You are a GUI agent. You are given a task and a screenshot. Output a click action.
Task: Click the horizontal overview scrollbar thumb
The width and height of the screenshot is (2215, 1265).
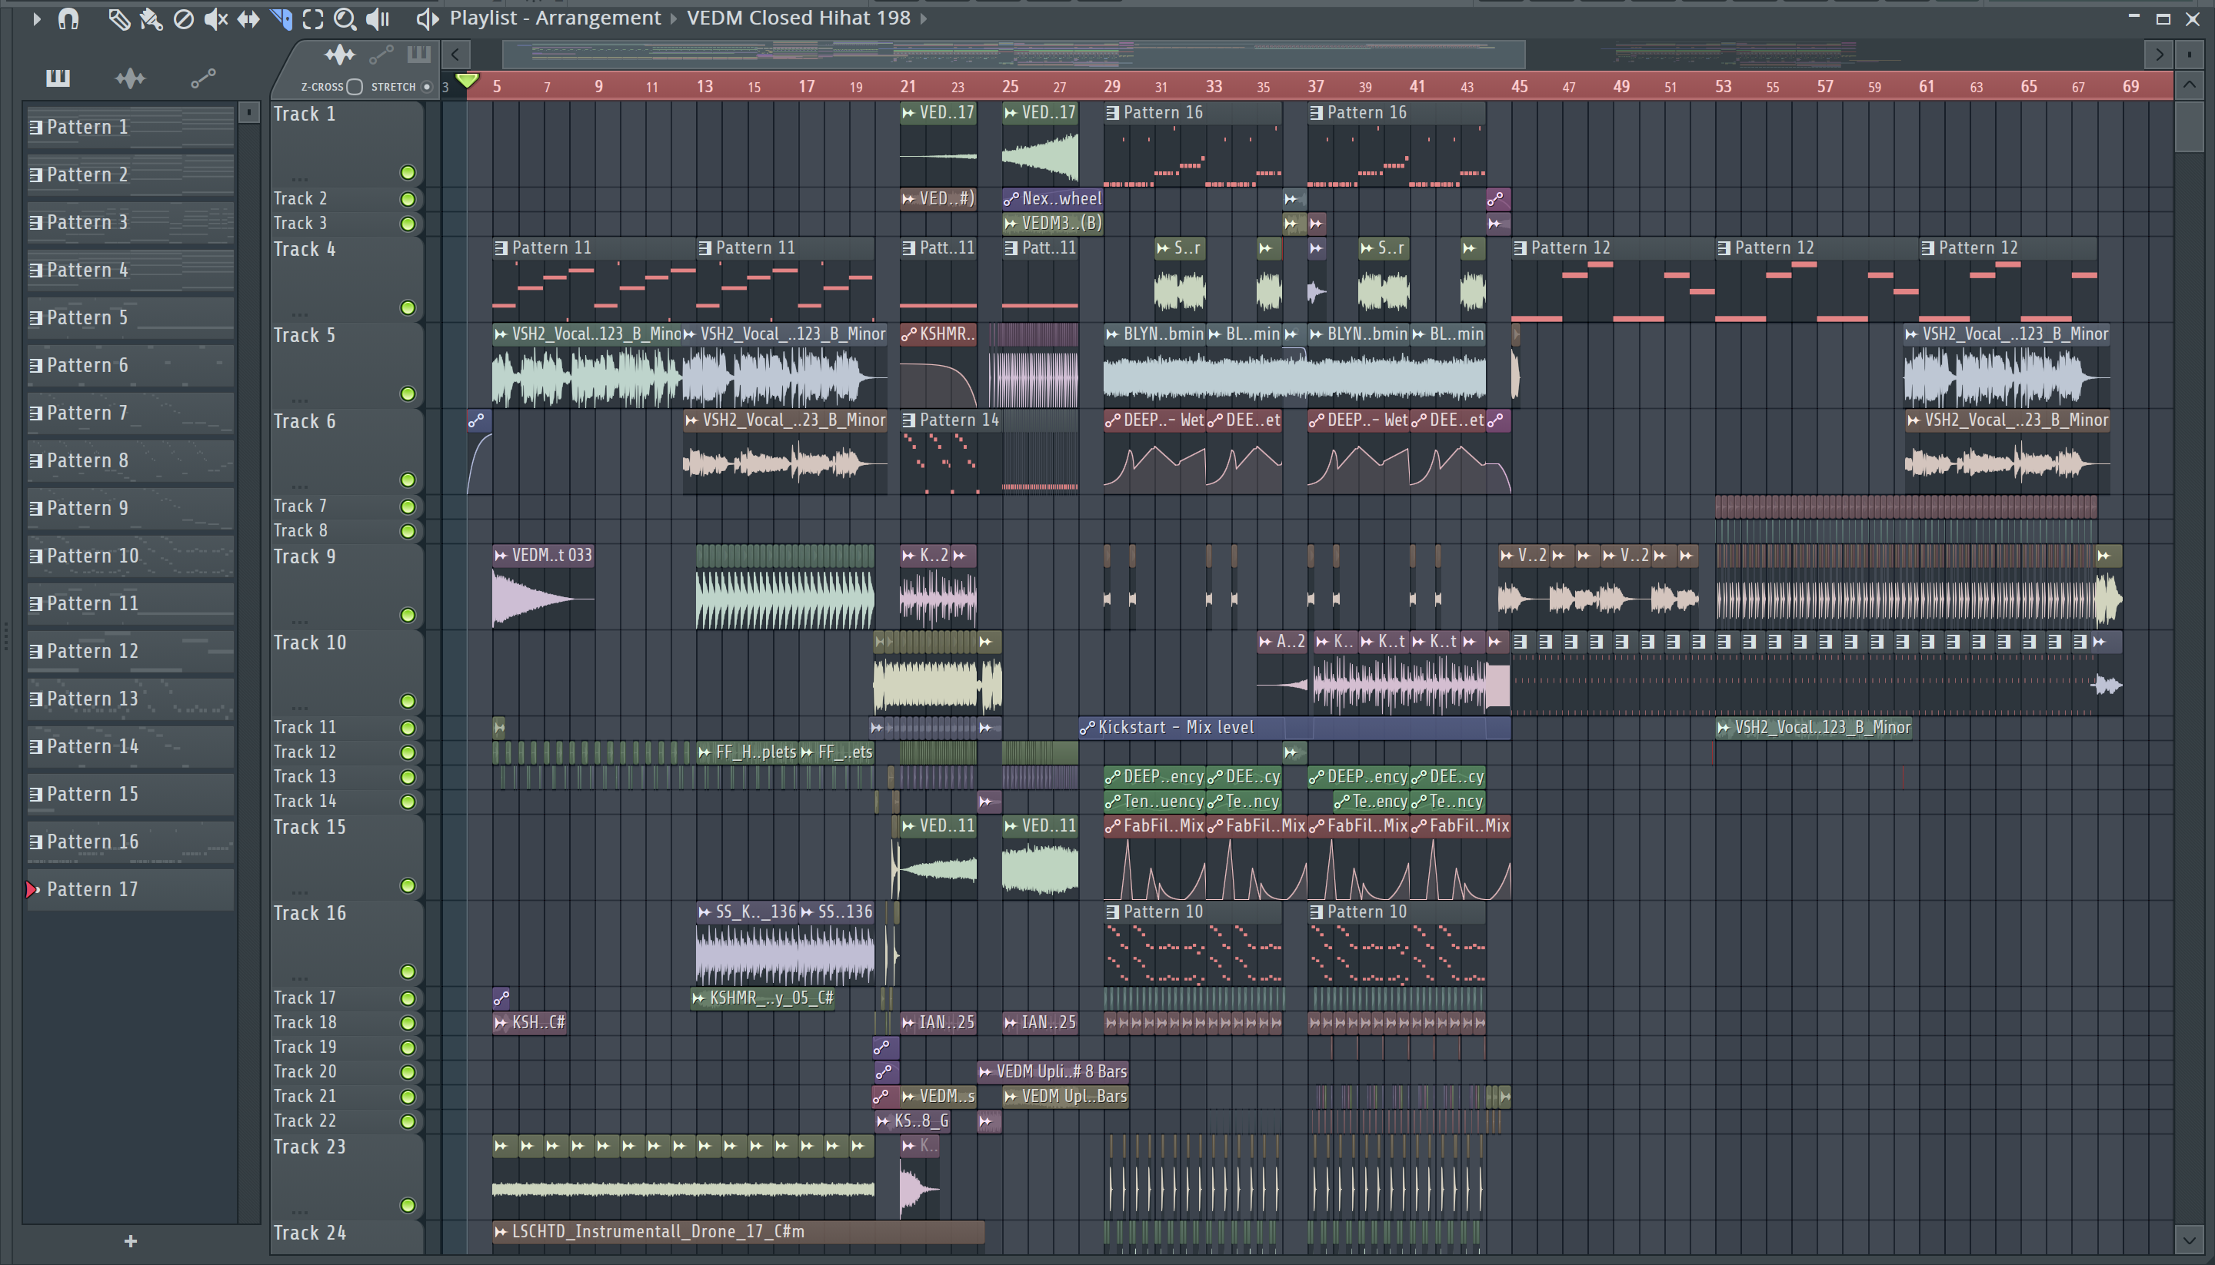(1014, 55)
